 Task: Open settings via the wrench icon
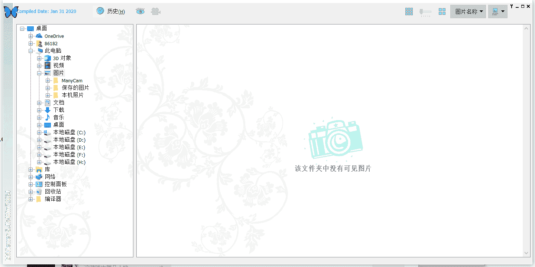click(x=512, y=6)
